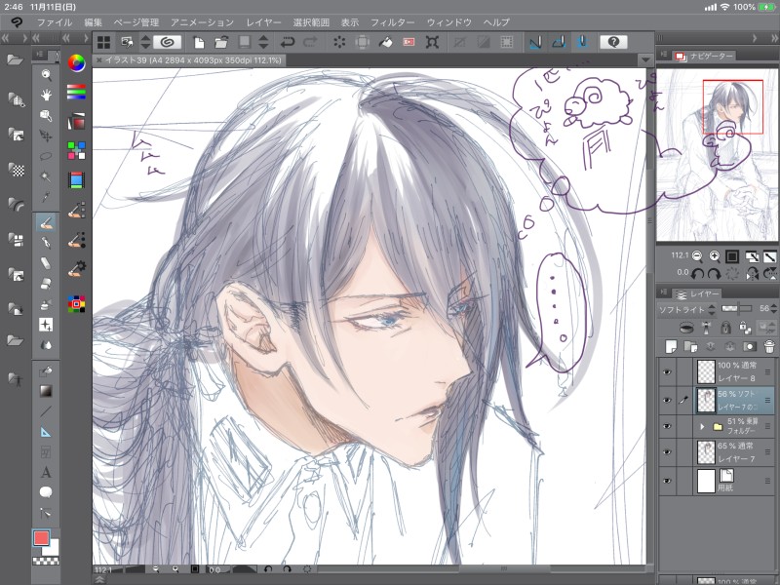Select the Auto select magic wand tool

point(46,176)
